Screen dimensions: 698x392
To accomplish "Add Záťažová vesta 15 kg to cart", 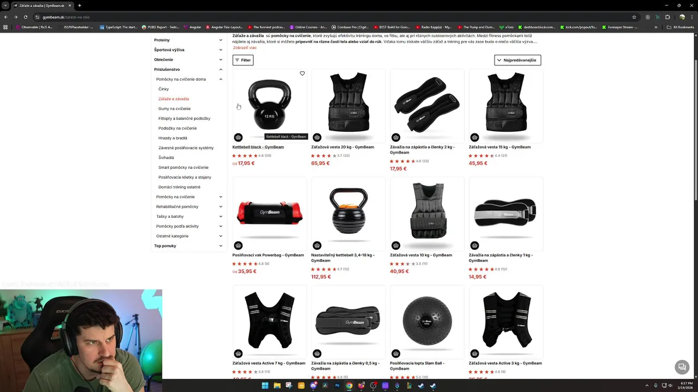I will (x=474, y=137).
